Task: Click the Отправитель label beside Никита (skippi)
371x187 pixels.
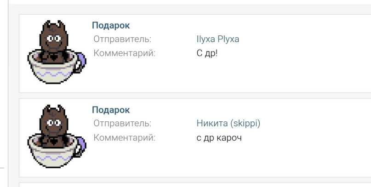Action: [x=122, y=124]
